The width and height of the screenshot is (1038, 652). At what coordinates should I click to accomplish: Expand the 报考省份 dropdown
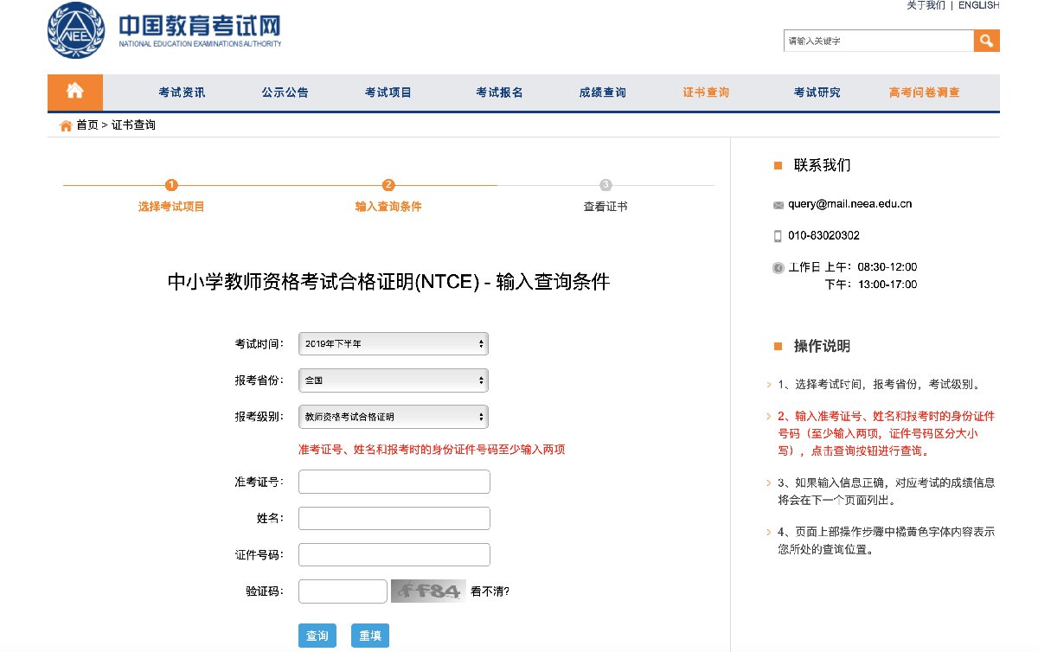(x=393, y=380)
